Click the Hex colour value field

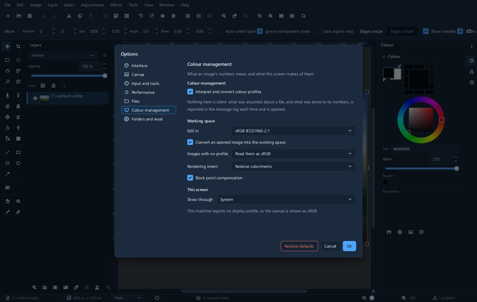click(425, 149)
